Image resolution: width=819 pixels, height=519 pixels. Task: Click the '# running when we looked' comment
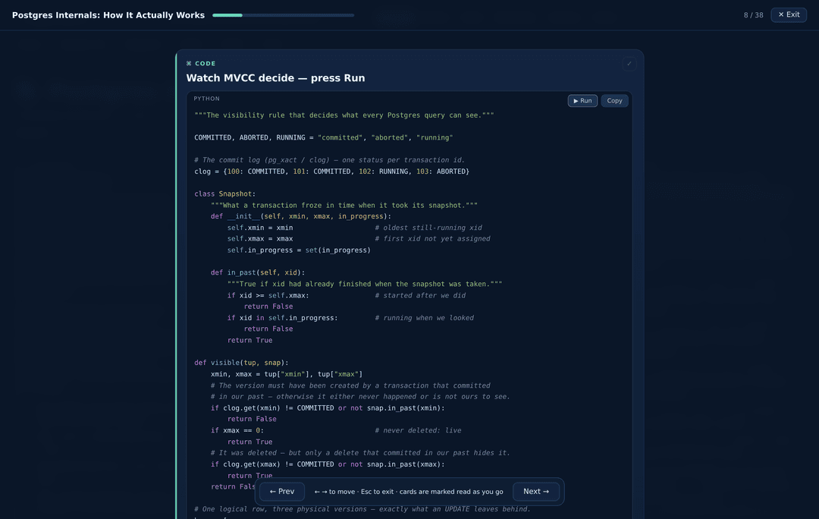click(424, 317)
